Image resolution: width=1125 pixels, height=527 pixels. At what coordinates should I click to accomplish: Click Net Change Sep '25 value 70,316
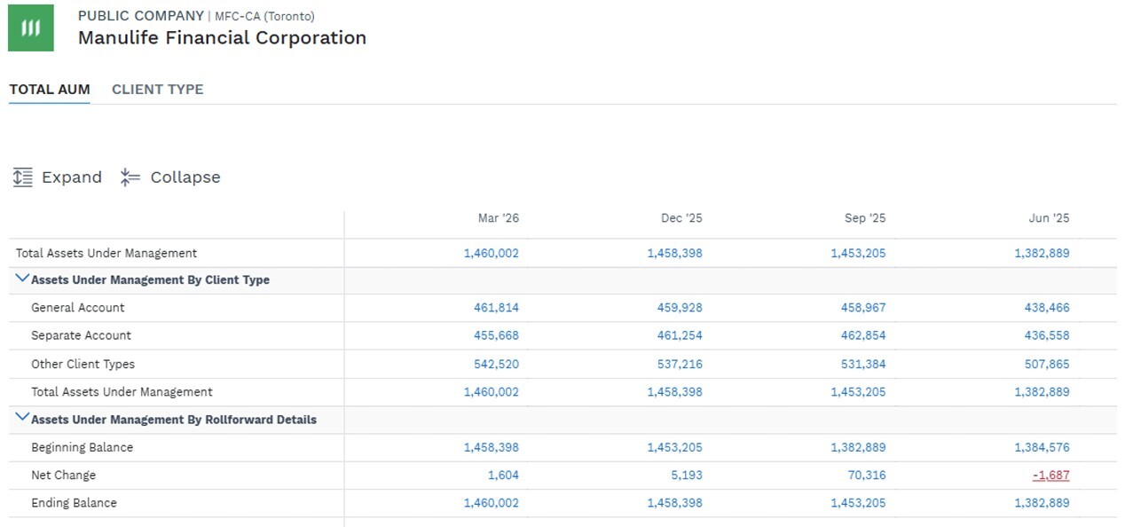click(868, 476)
